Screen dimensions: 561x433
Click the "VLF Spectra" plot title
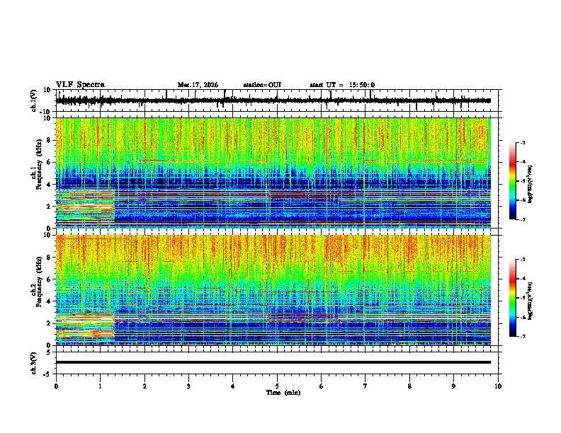(80, 85)
